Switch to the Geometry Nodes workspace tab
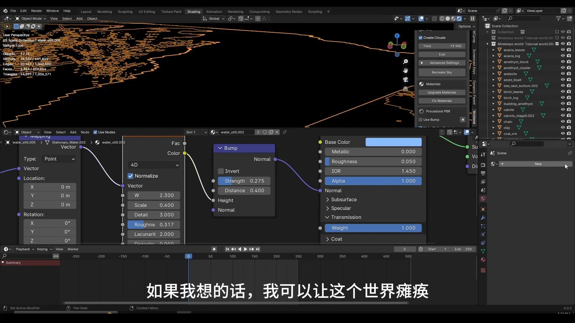Viewport: 575px width, 323px height. [x=288, y=12]
